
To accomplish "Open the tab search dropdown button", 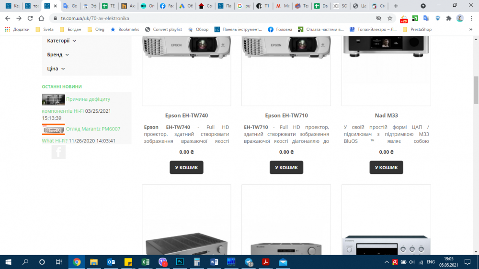I will [423, 6].
